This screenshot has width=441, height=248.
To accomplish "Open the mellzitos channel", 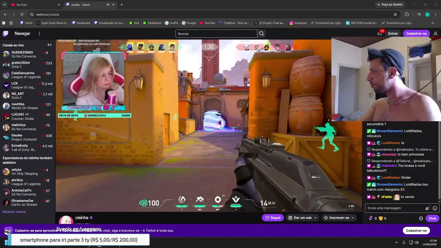I will (28, 127).
